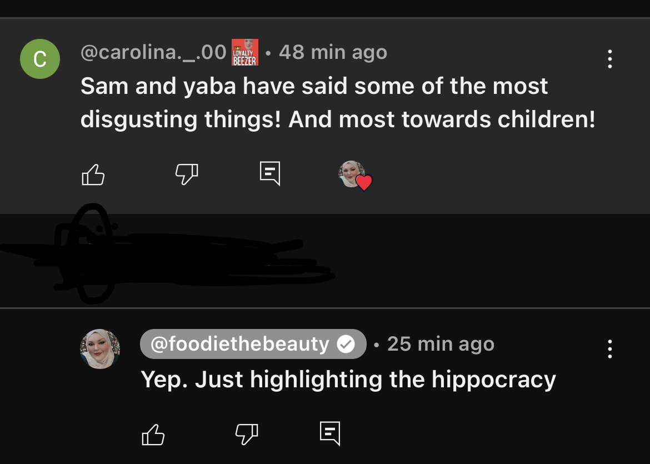Click foodiethebeauty's profile picture in the reply
This screenshot has height=464, width=650.
point(100,349)
